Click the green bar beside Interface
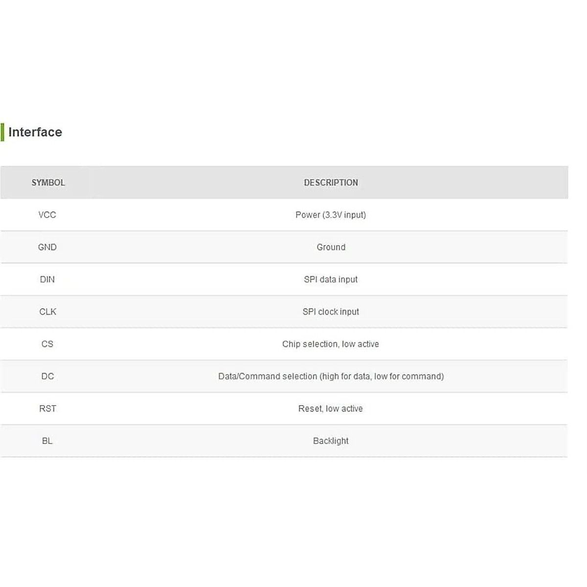587x587 pixels. (x=2, y=132)
